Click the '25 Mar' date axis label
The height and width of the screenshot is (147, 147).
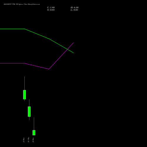tap(33, 140)
